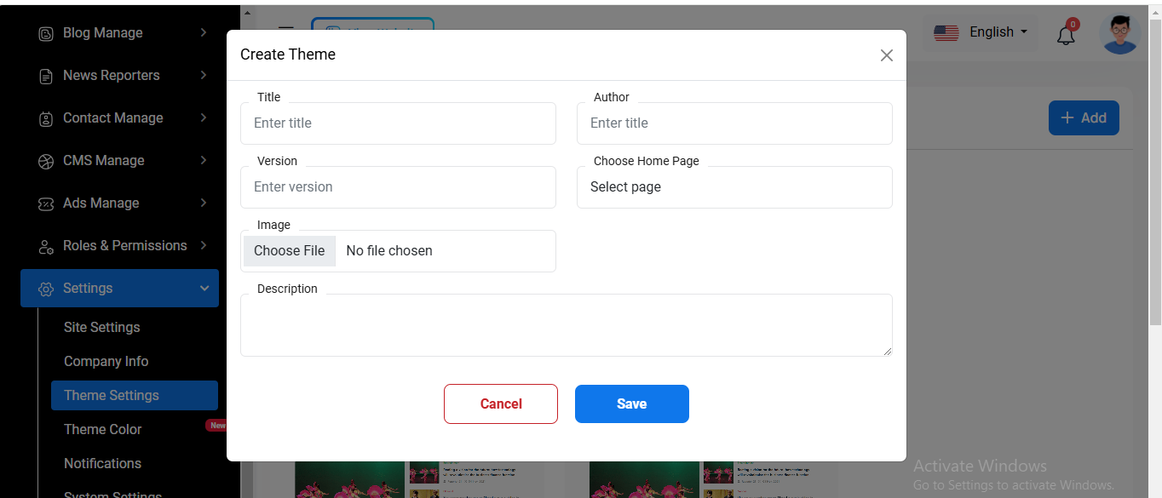Click the Ads Manage icon

pos(46,203)
